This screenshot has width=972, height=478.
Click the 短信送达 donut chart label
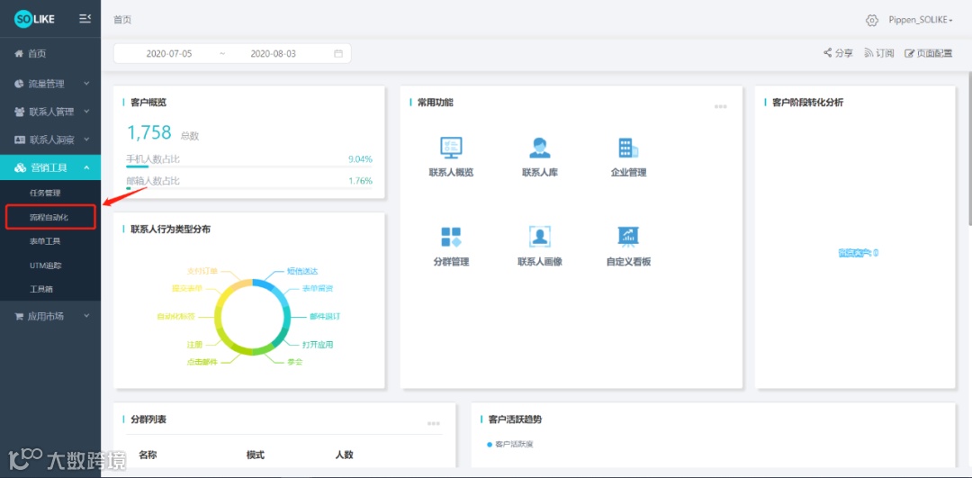coord(302,272)
